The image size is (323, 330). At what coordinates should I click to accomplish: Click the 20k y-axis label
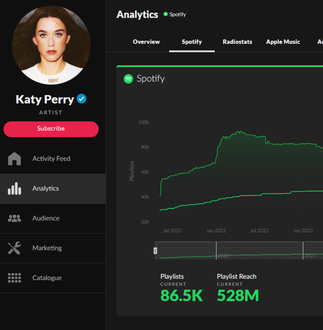tap(145, 222)
